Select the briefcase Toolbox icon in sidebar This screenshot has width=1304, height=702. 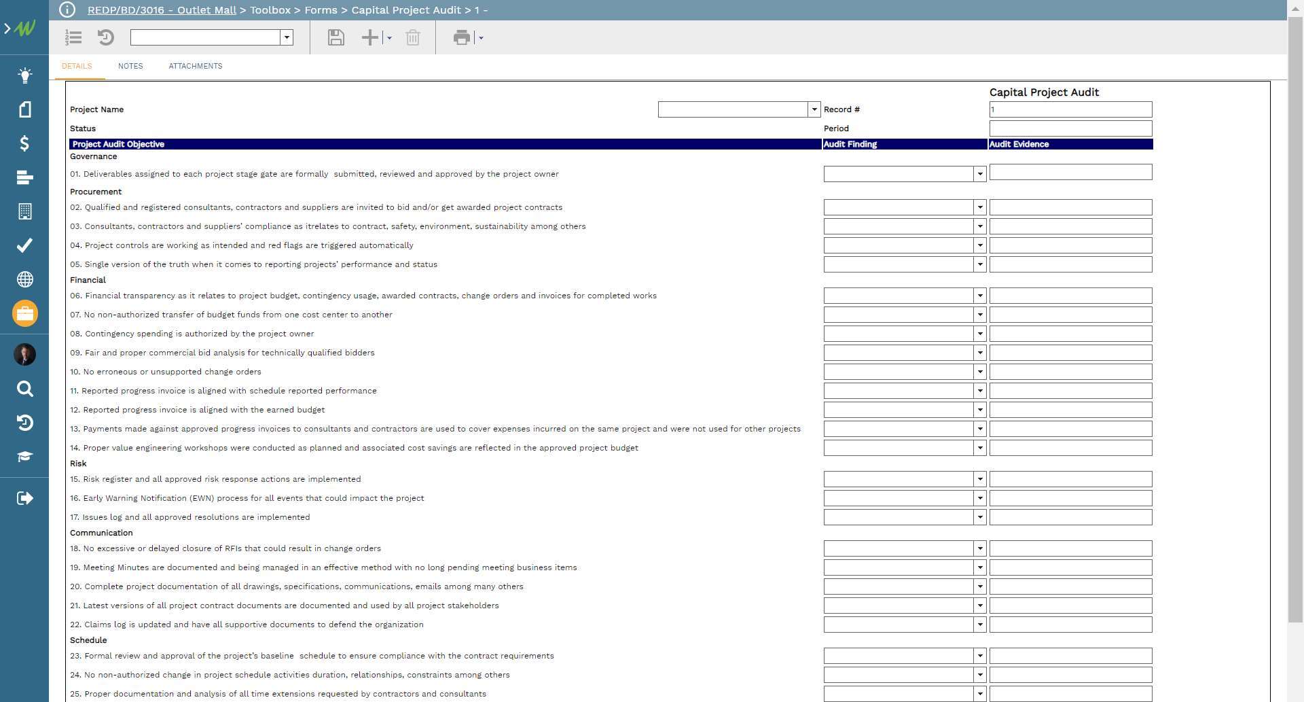(24, 313)
